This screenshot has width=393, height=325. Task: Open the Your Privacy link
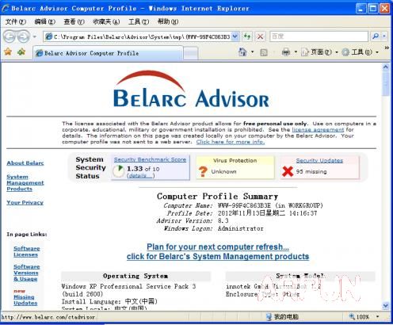(x=25, y=203)
